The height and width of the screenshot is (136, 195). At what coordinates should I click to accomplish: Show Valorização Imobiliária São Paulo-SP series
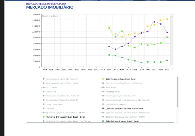(x=60, y=96)
